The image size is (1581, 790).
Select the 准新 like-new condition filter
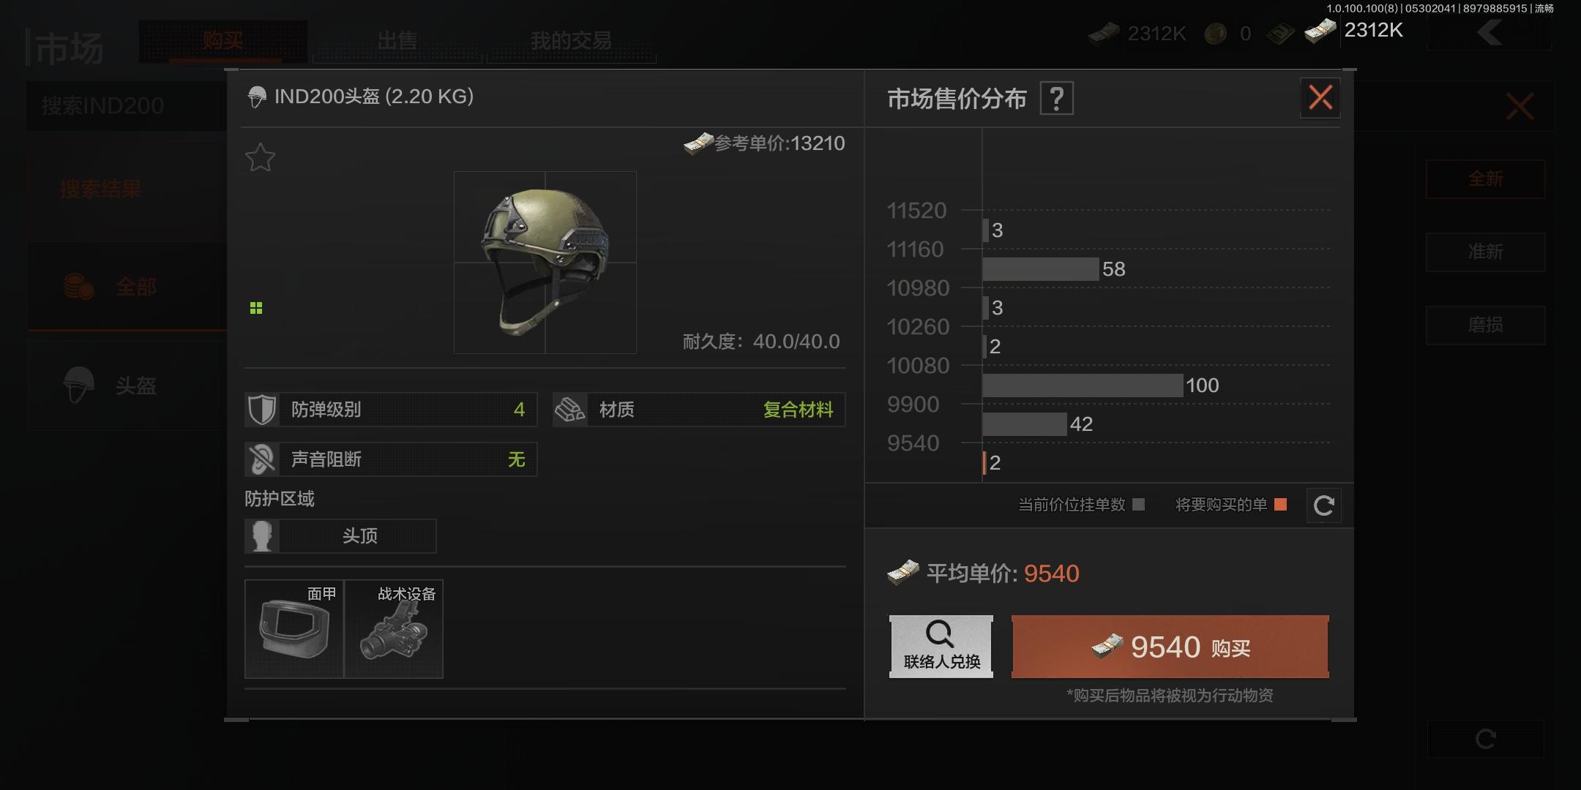pyautogui.click(x=1485, y=252)
